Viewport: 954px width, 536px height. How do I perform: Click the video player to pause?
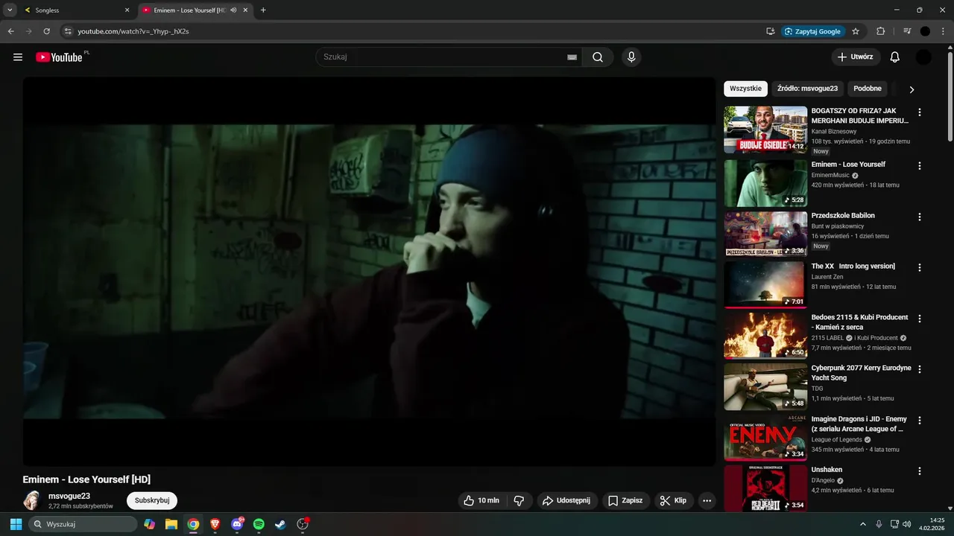tap(369, 272)
